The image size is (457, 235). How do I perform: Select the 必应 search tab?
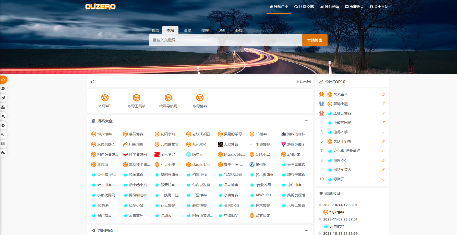click(x=239, y=30)
